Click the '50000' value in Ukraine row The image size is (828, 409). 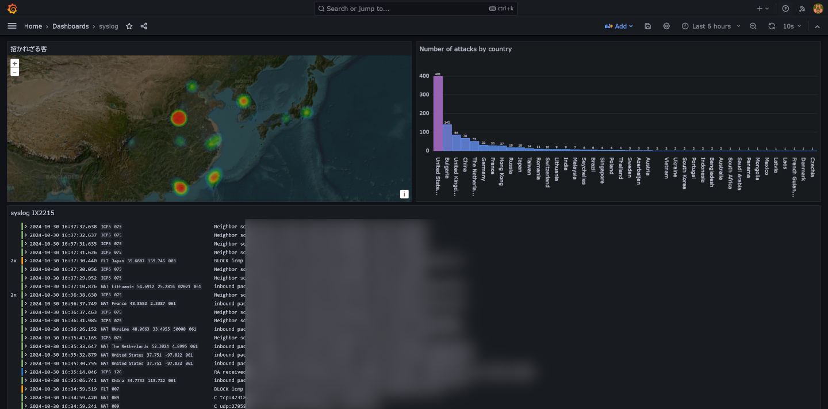180,329
